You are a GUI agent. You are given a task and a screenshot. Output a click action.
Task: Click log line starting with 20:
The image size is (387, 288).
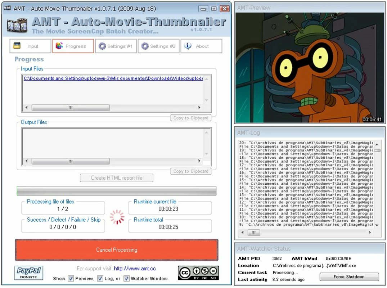[x=306, y=143]
